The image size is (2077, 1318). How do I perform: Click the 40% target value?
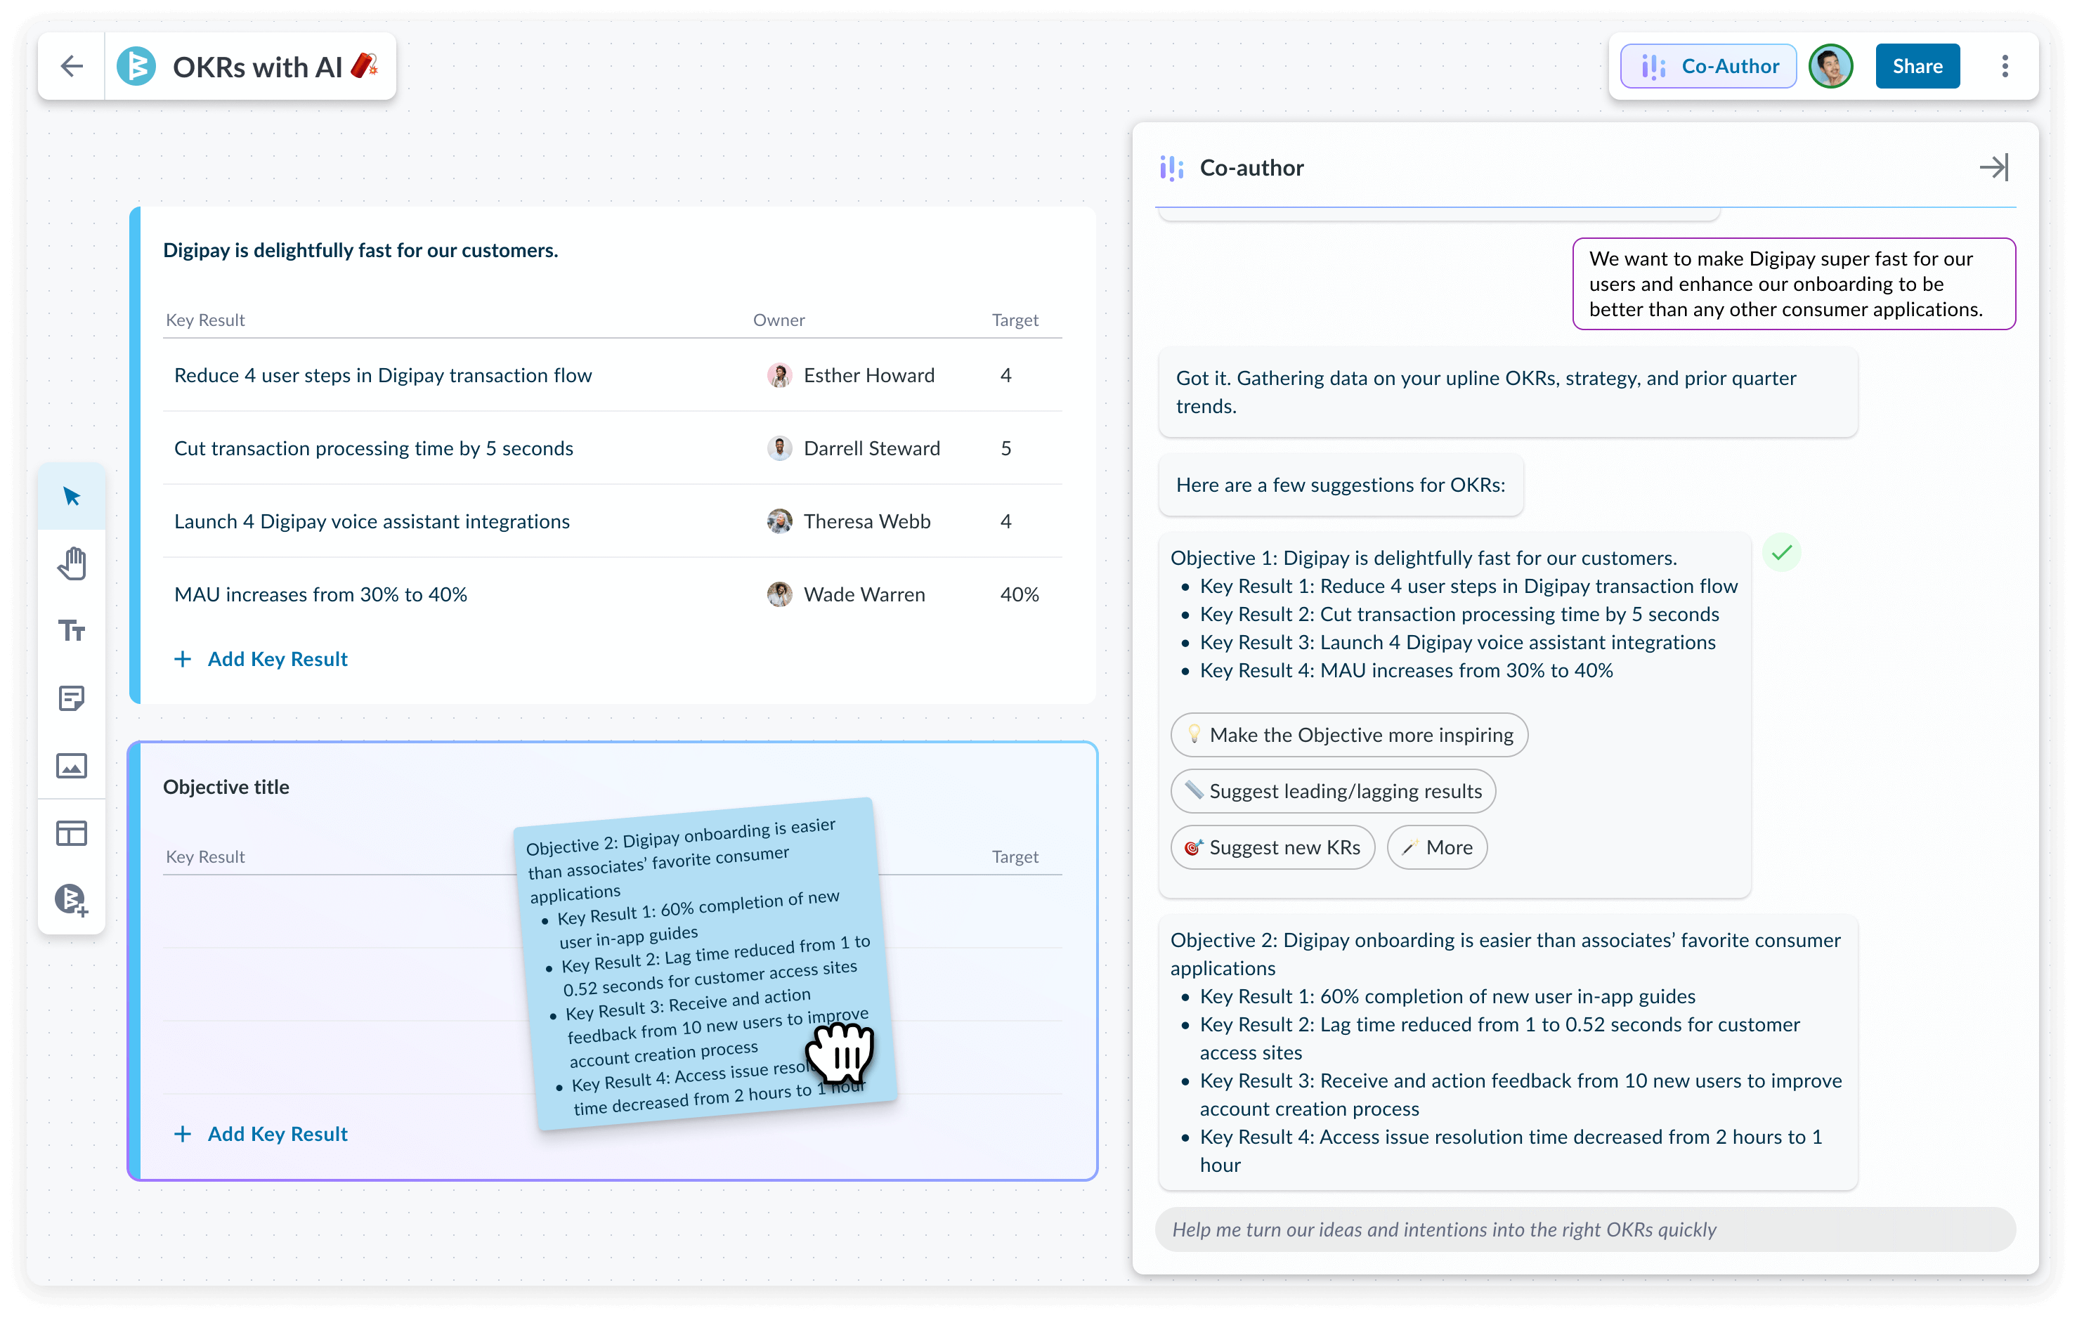[1019, 594]
